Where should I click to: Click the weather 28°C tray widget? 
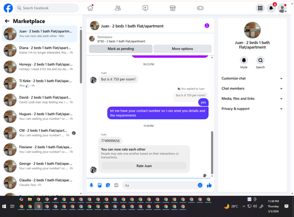[x=231, y=206]
